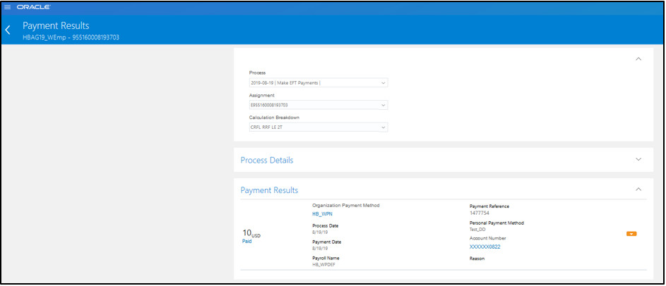
Task: Open the Assignment dropdown
Action: (x=318, y=105)
